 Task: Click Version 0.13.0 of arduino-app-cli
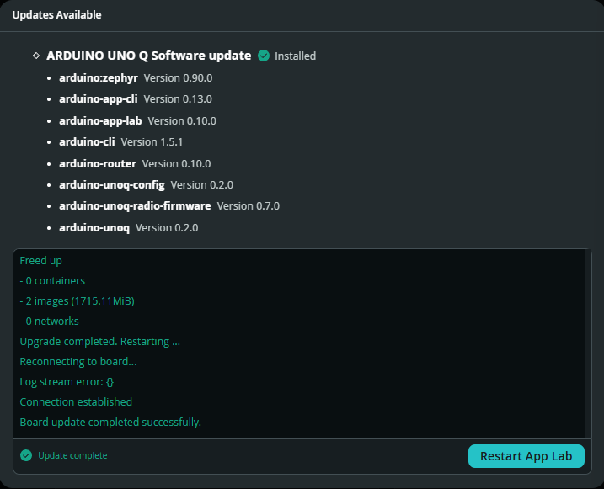pyautogui.click(x=178, y=98)
